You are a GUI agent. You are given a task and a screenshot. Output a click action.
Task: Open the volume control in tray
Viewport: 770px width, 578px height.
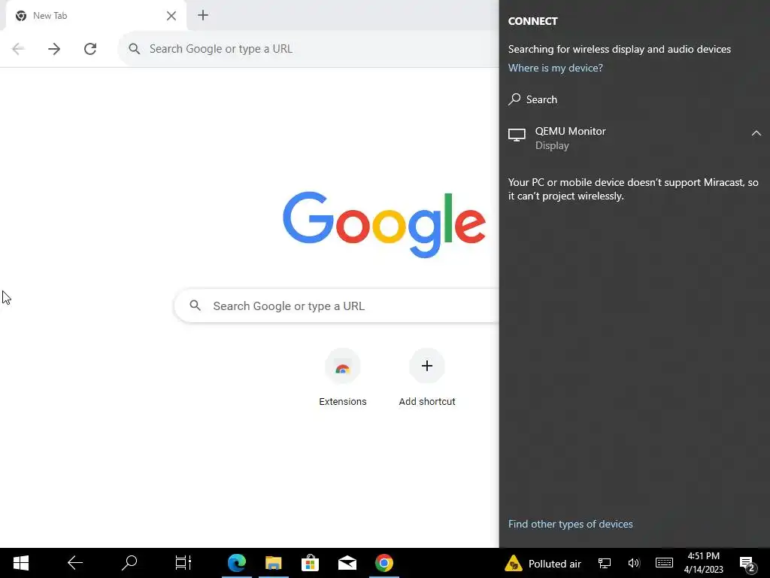[634, 563]
